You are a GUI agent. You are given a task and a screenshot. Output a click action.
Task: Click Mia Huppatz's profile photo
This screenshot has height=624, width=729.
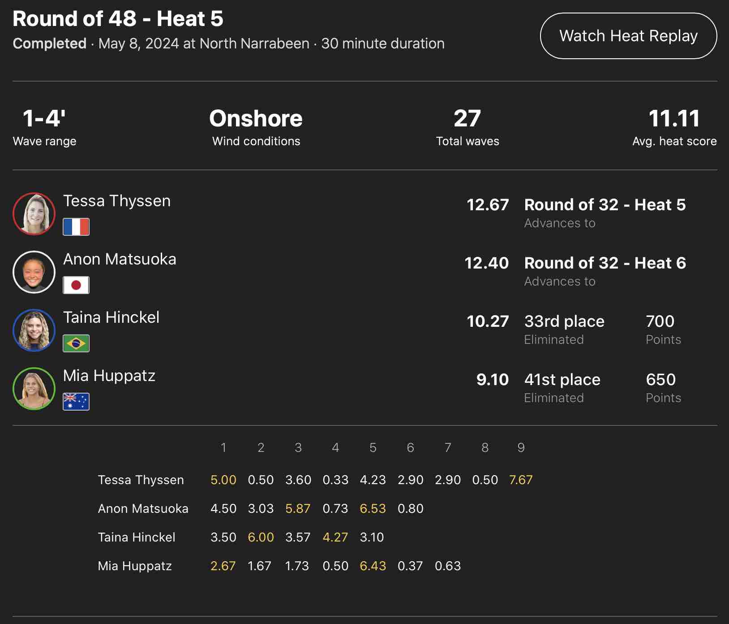click(x=34, y=389)
